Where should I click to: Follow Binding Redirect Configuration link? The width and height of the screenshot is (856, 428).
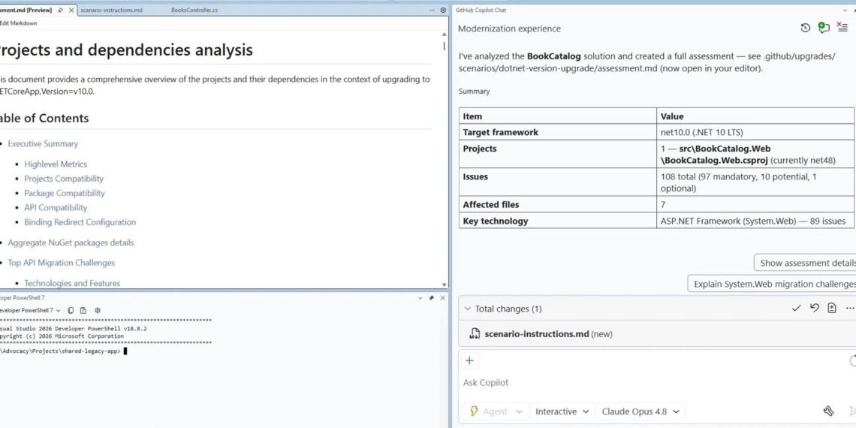80,222
